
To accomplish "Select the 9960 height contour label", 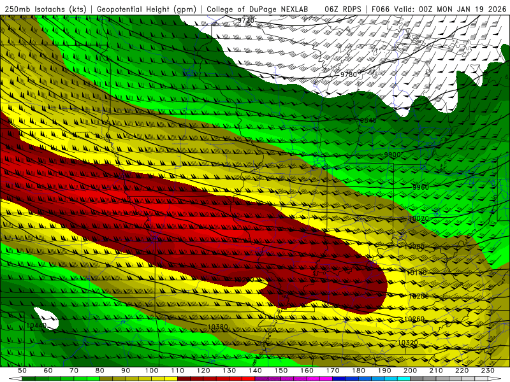I will tap(421, 187).
